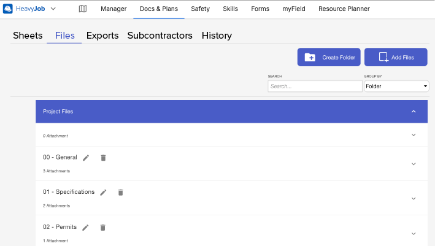Viewport: 435px width, 246px height.
Task: Switch to the Sheets tab
Action: pos(27,36)
